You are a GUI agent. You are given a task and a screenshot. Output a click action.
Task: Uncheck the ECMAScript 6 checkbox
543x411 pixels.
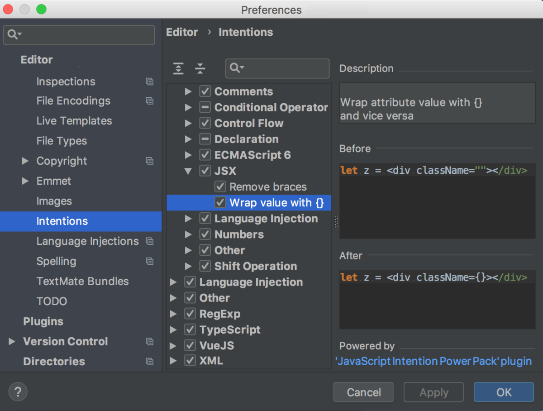(205, 155)
